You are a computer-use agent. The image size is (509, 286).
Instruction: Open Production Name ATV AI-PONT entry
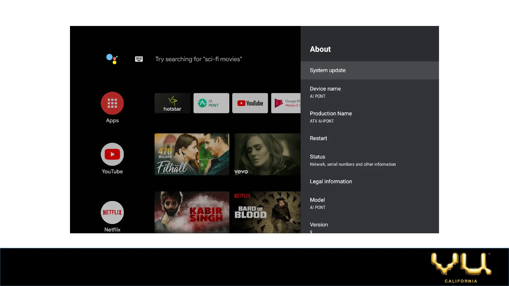(x=370, y=117)
